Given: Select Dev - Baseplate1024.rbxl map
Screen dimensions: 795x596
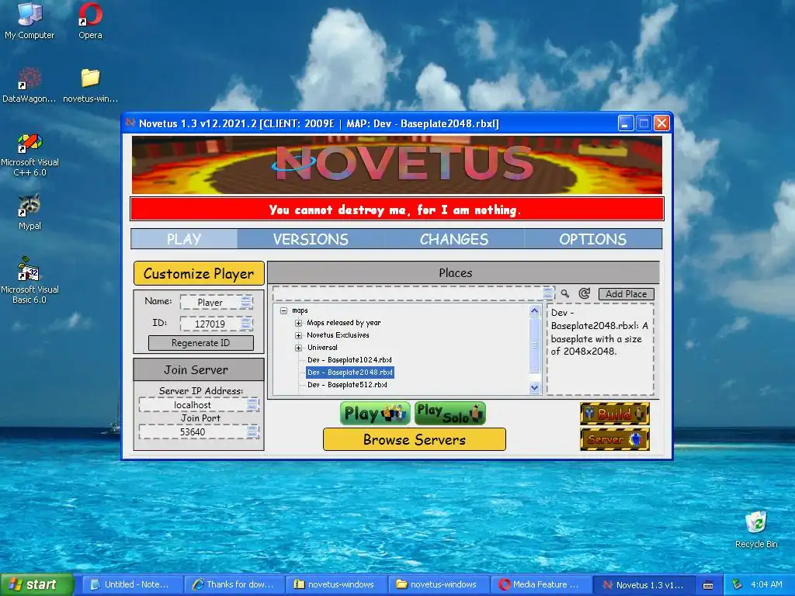Looking at the screenshot, I should pyautogui.click(x=349, y=360).
